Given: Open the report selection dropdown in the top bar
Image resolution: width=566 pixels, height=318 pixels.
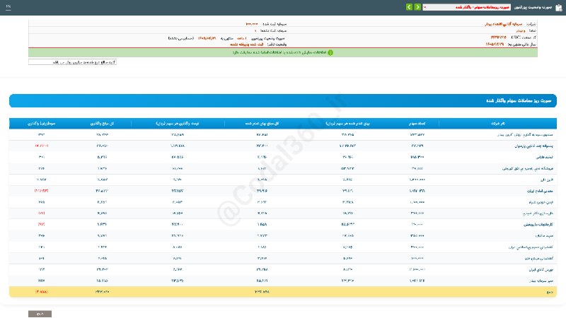Looking at the screenshot, I should click(x=466, y=7).
